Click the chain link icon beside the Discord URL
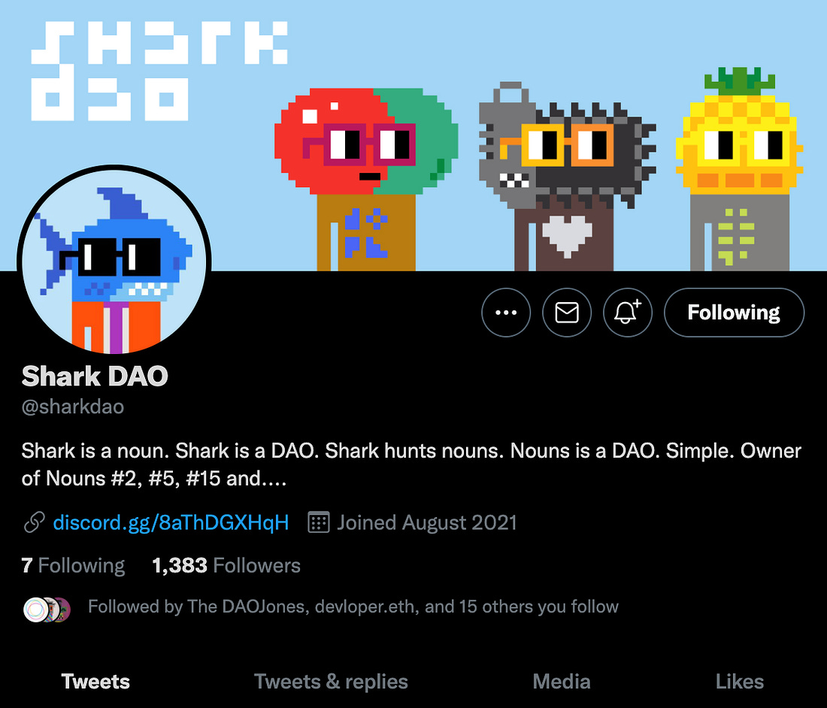 coord(35,522)
